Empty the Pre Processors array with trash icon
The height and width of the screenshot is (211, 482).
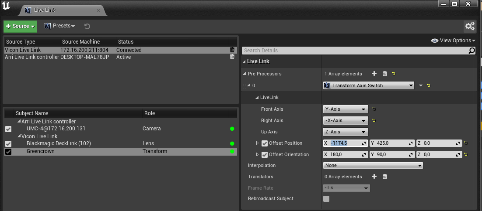pyautogui.click(x=385, y=74)
